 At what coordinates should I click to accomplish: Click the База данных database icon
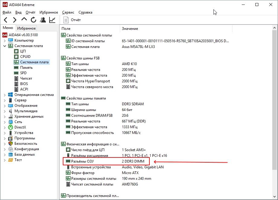point(11,154)
